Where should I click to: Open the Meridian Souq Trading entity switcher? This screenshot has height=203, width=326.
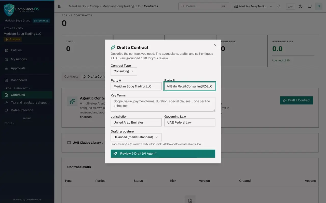point(253,6)
